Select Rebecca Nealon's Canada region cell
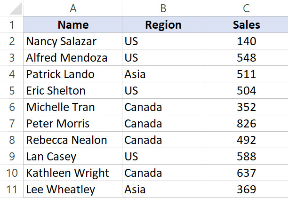 coord(163,140)
